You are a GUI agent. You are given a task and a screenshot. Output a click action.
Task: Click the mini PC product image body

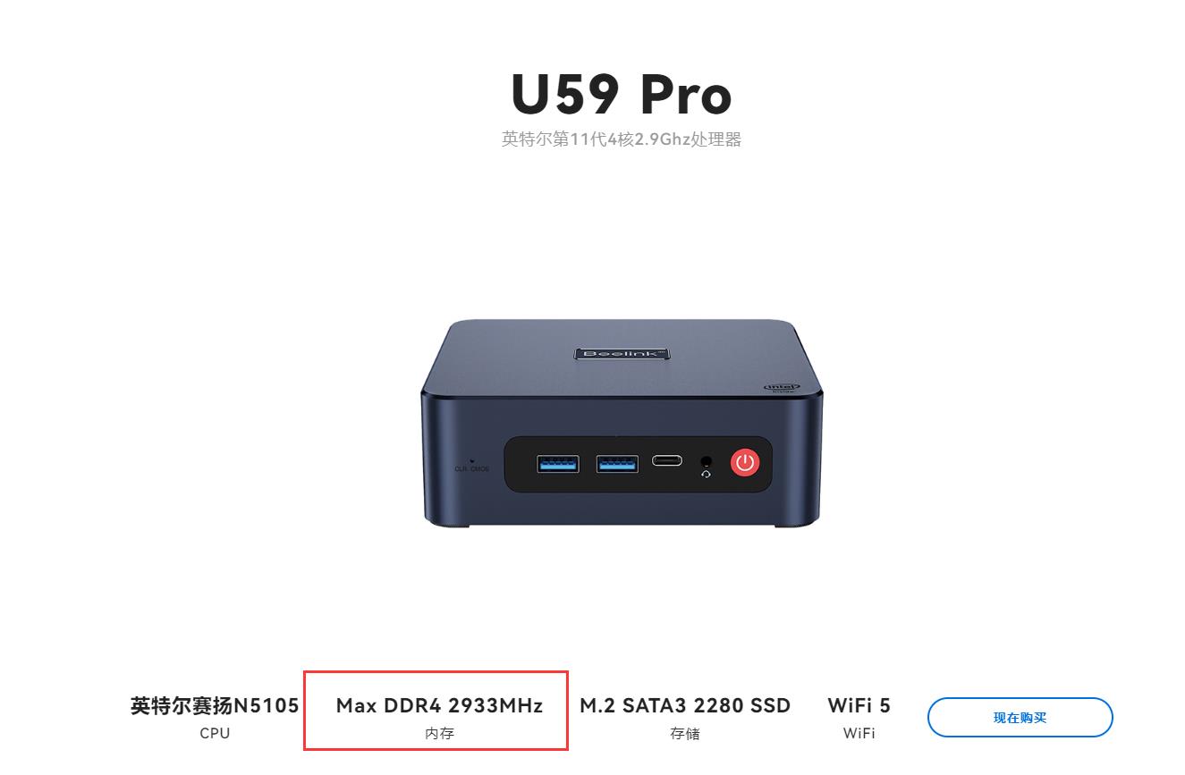click(622, 422)
